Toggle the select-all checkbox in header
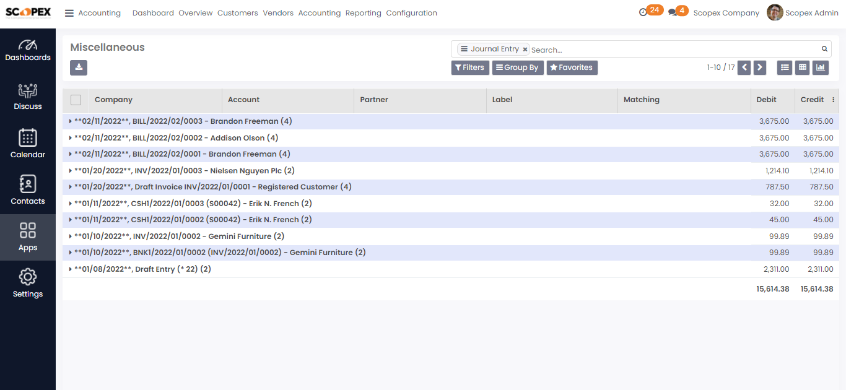 coord(76,100)
